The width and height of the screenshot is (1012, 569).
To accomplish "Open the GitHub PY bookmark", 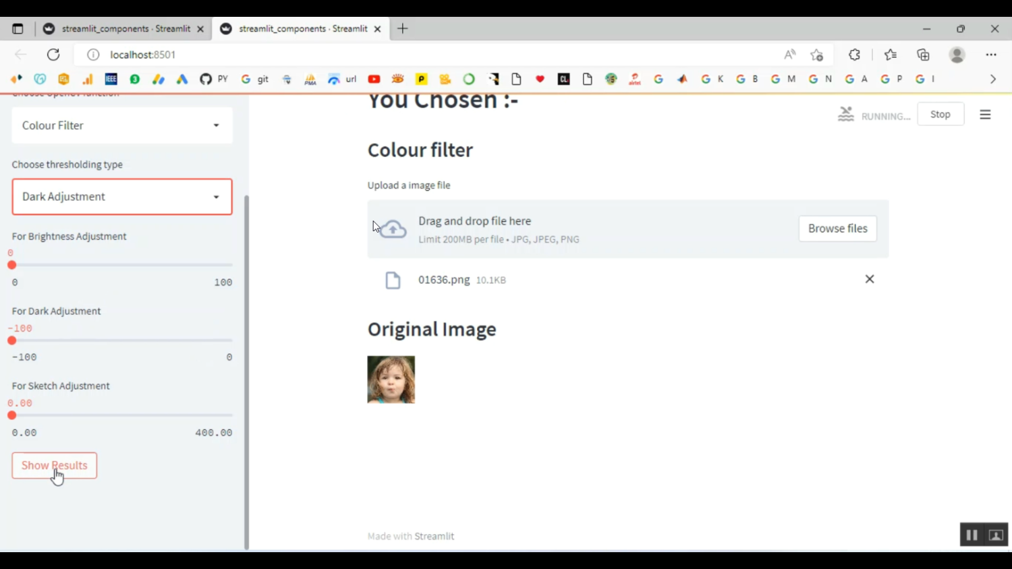I will (214, 79).
